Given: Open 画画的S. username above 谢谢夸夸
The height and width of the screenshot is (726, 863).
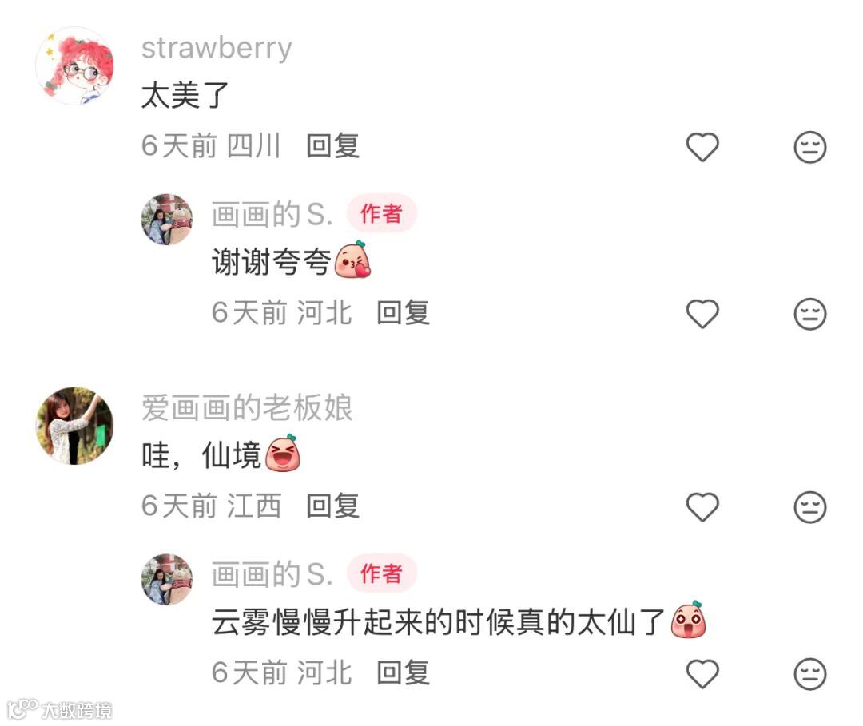Looking at the screenshot, I should point(272,215).
